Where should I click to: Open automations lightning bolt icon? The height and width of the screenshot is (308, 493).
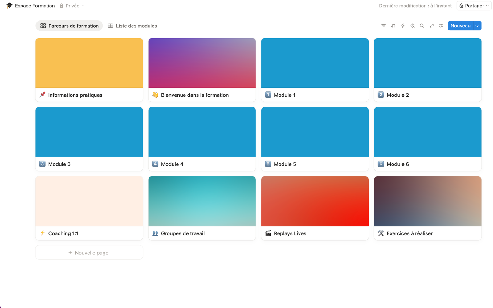[403, 26]
